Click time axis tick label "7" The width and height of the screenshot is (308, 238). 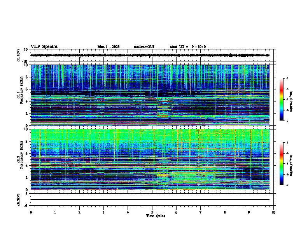tap(201, 212)
